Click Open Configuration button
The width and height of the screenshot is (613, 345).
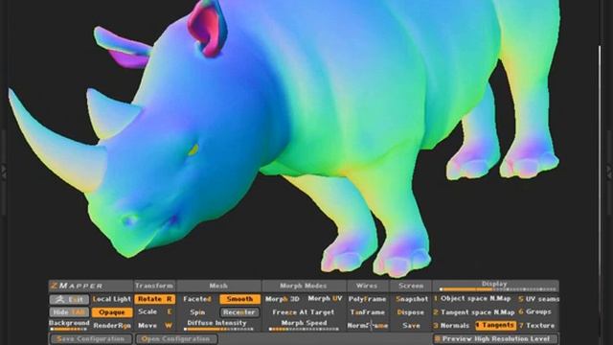click(x=176, y=339)
